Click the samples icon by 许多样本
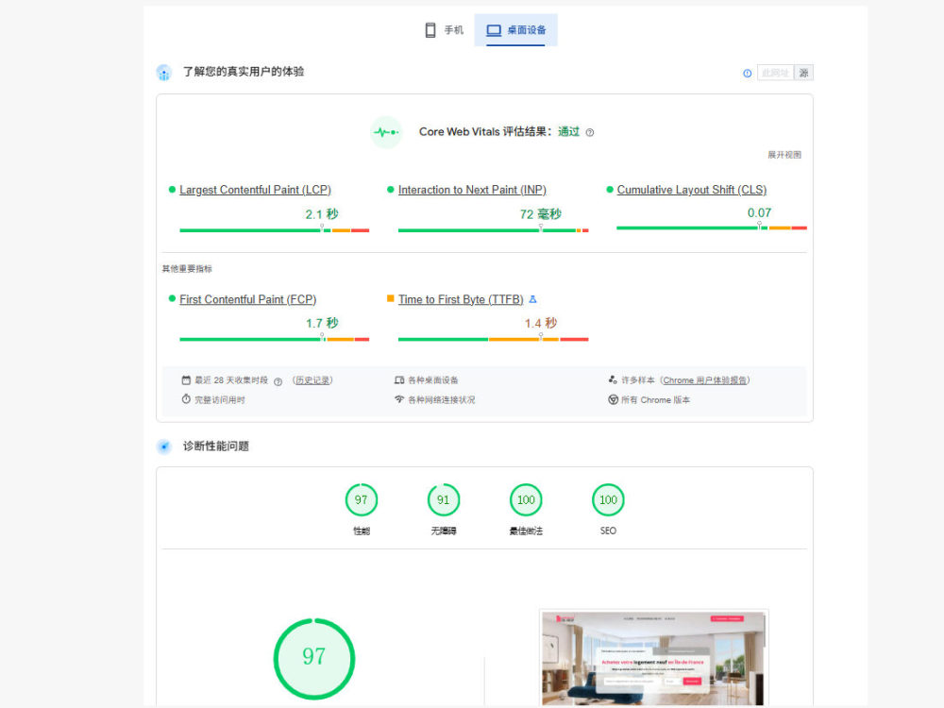 613,379
